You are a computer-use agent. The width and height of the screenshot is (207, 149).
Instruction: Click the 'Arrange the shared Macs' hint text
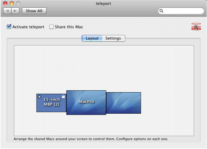click(91, 139)
